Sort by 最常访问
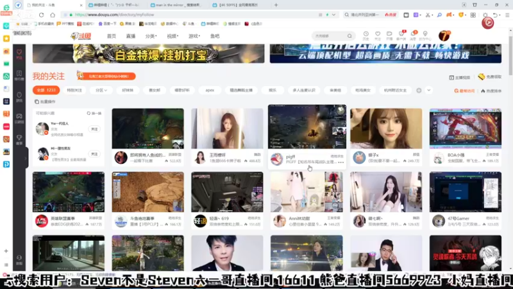 [x=464, y=91]
